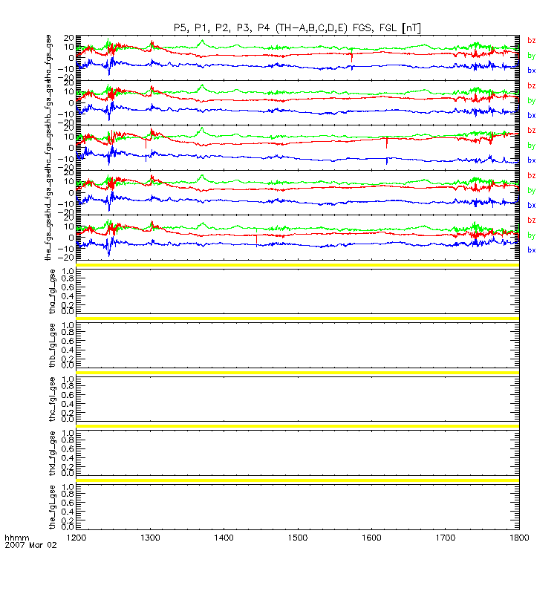
Task: Click the 'thc_fgl_gse' y-axis label
Action: click(52, 399)
